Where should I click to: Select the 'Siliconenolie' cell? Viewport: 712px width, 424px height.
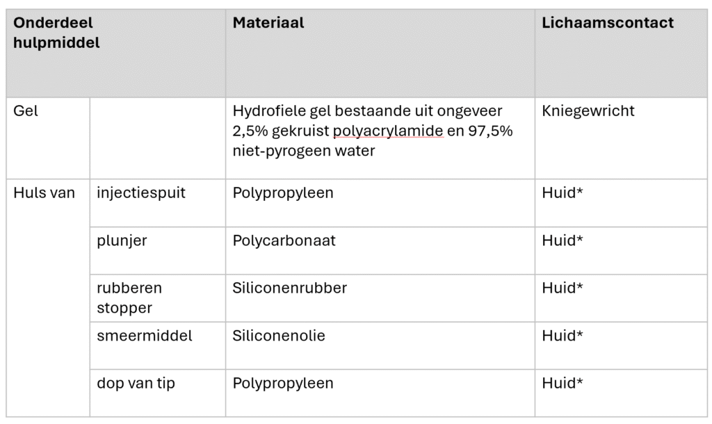coord(380,345)
